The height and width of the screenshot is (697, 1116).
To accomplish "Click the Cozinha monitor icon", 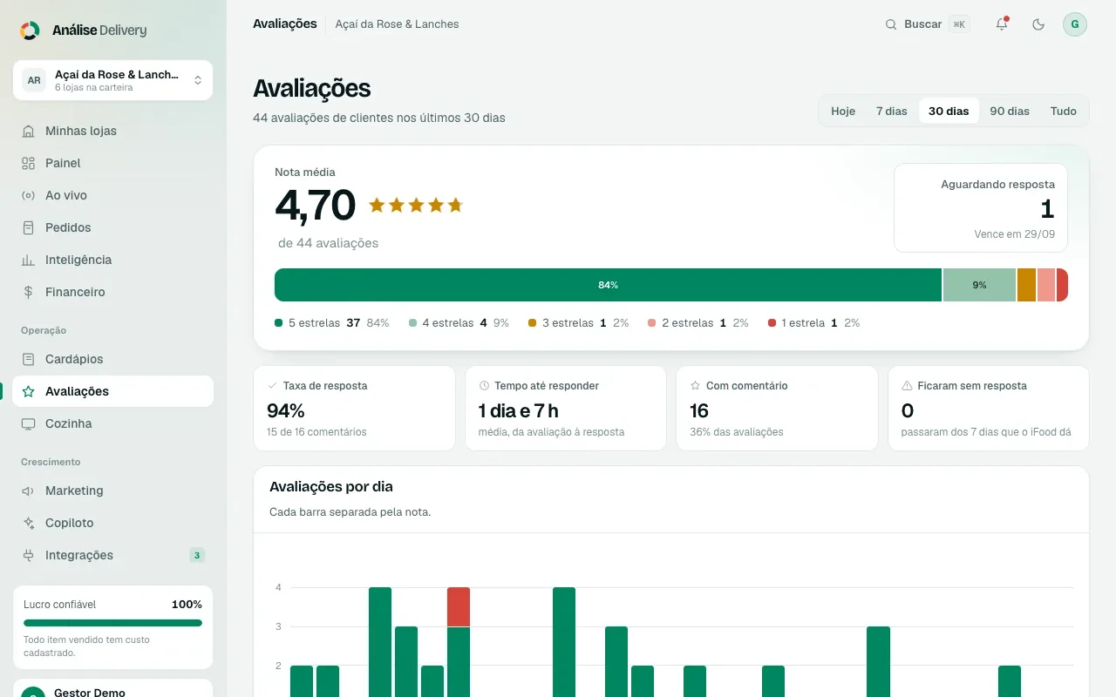I will [x=28, y=423].
